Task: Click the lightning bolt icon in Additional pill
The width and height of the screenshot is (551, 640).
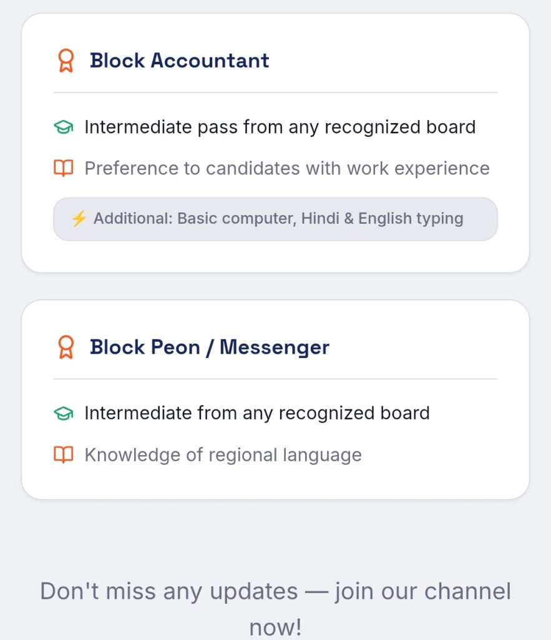Action: (79, 219)
